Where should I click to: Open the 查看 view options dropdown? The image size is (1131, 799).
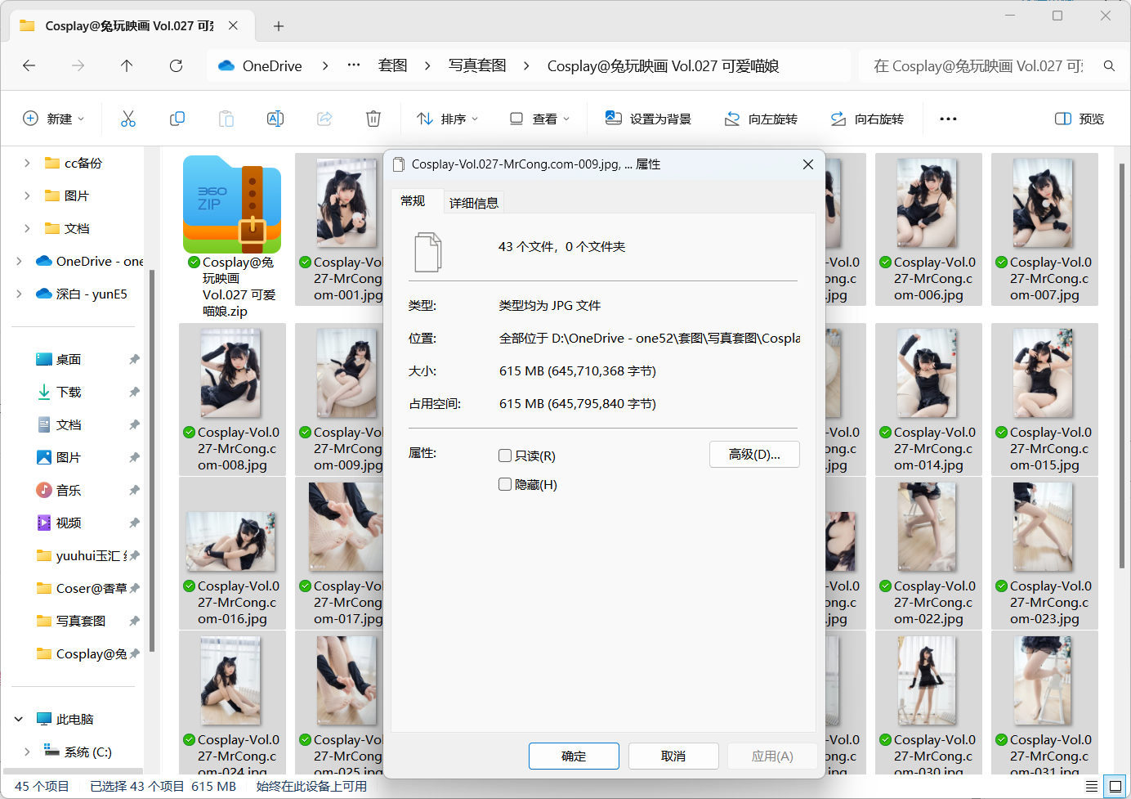539,119
